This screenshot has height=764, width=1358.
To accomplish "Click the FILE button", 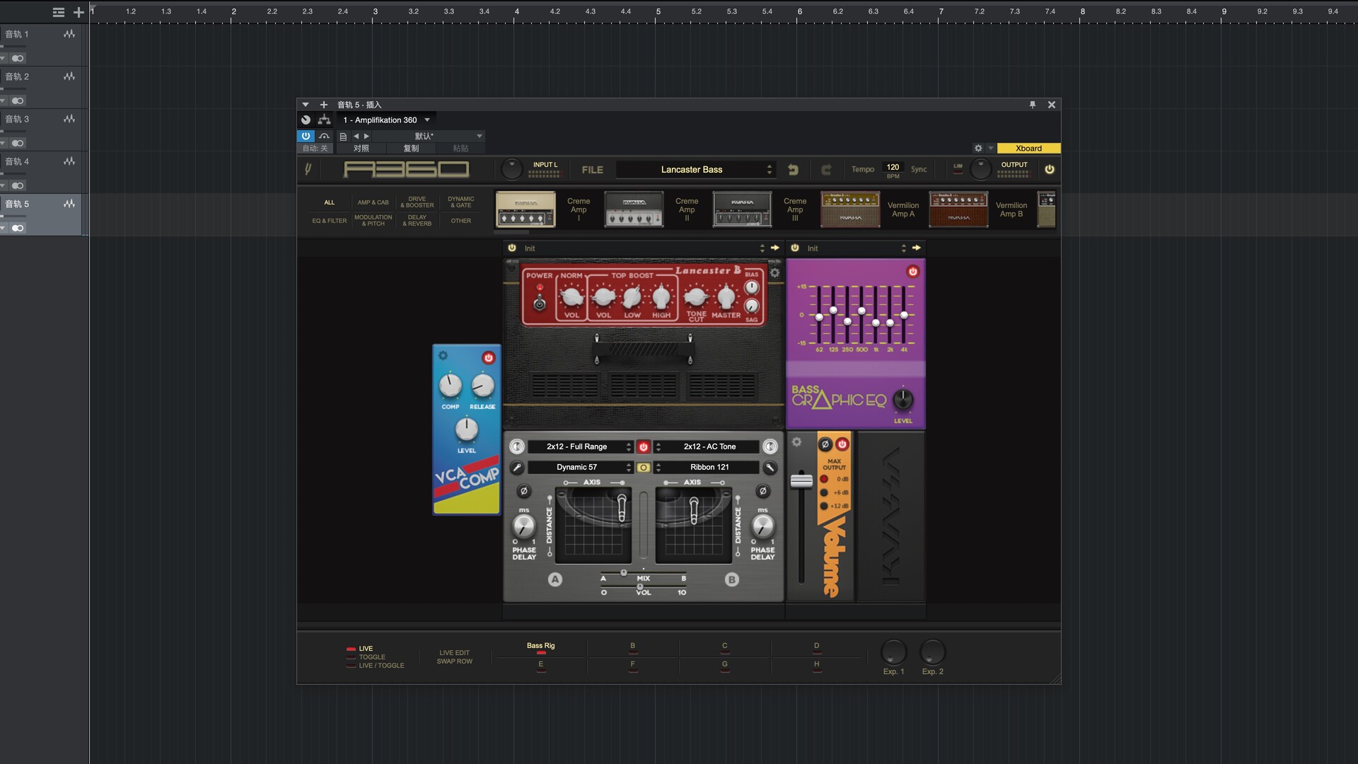I will coord(592,170).
